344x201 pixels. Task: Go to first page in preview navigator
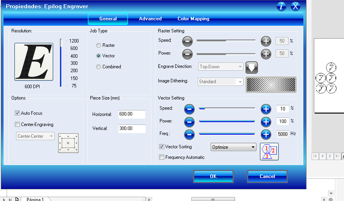click(x=315, y=156)
